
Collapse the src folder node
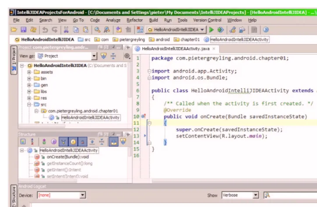(x=29, y=105)
